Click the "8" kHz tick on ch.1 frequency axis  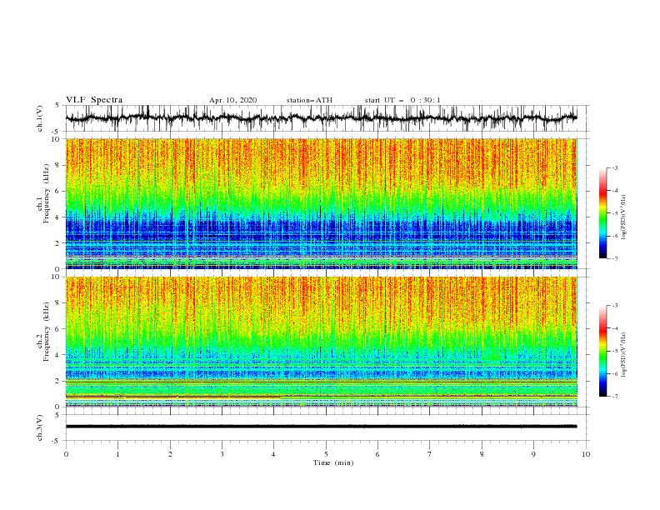pos(57,165)
